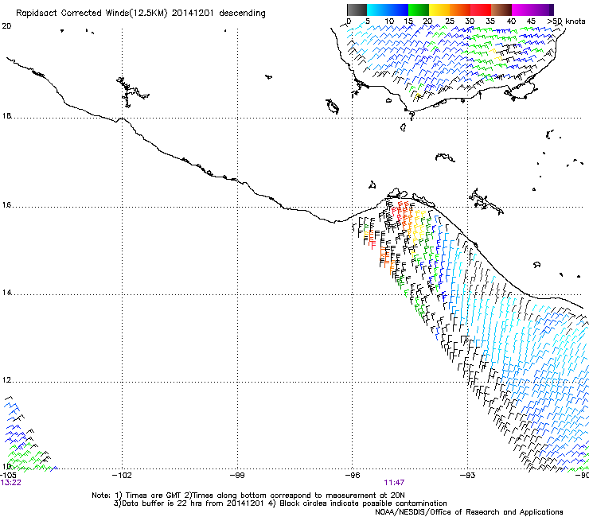Screen dimensions: 589x517
Task: Click the note 'Data buffer is 22 hrs'
Action: tap(158, 503)
